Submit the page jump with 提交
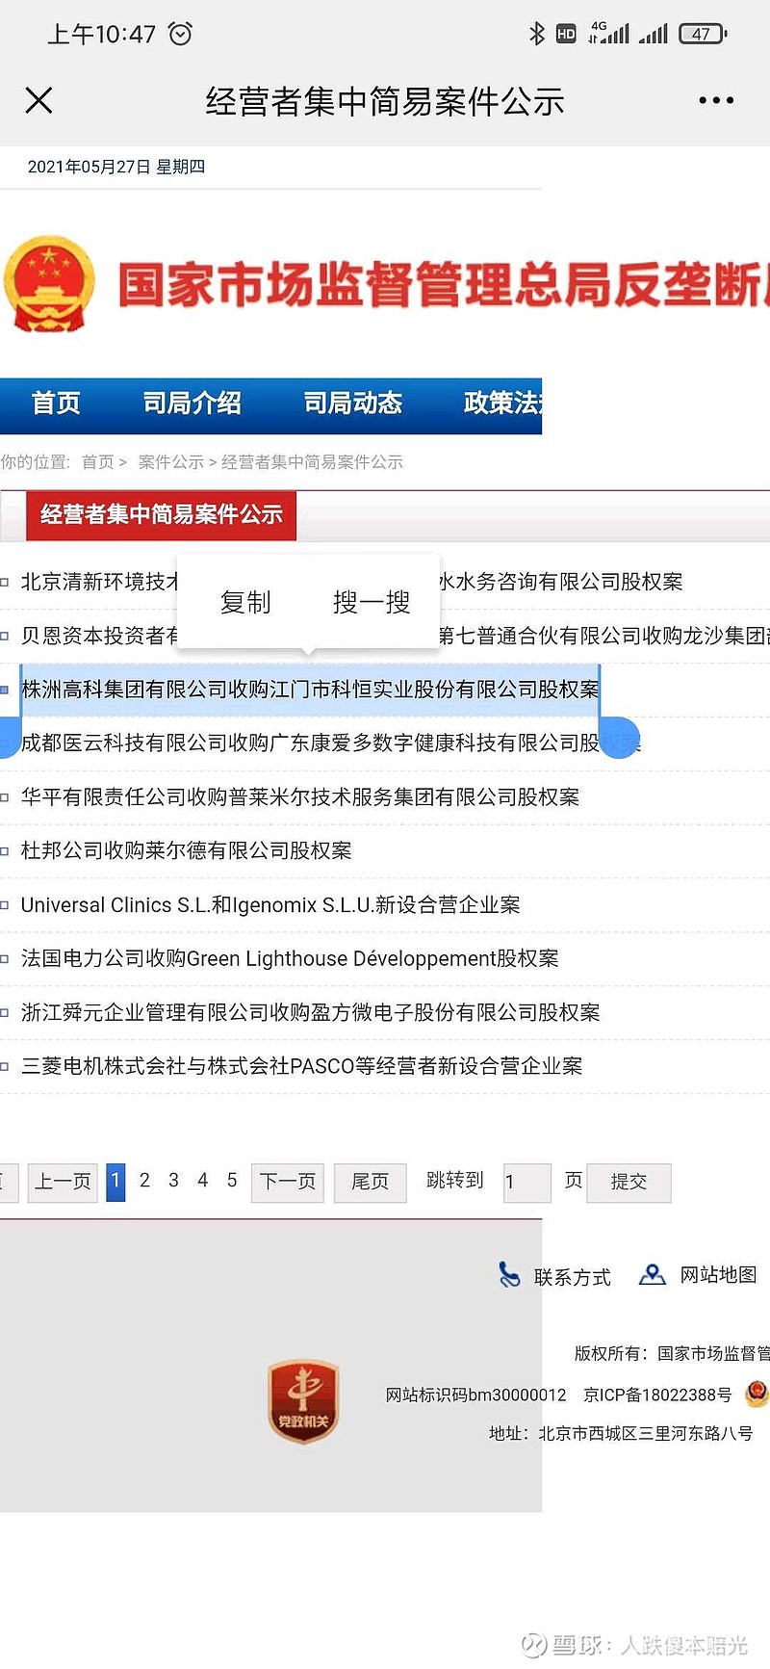Screen dimensions: 770x1669 coord(629,1182)
